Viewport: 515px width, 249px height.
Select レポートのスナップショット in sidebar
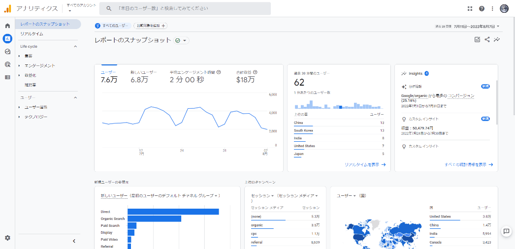click(x=48, y=24)
